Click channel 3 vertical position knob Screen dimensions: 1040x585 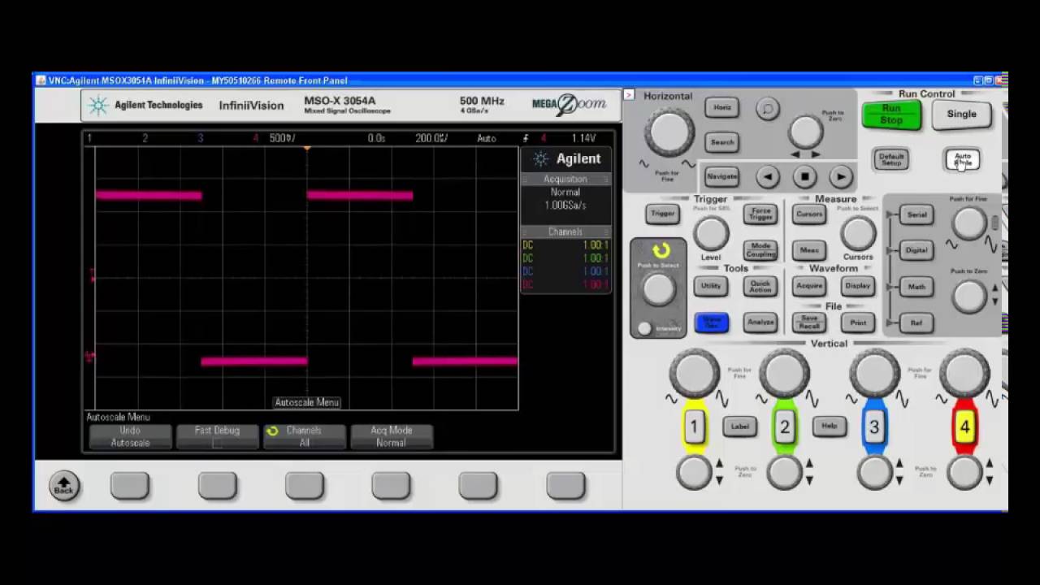[x=874, y=473]
